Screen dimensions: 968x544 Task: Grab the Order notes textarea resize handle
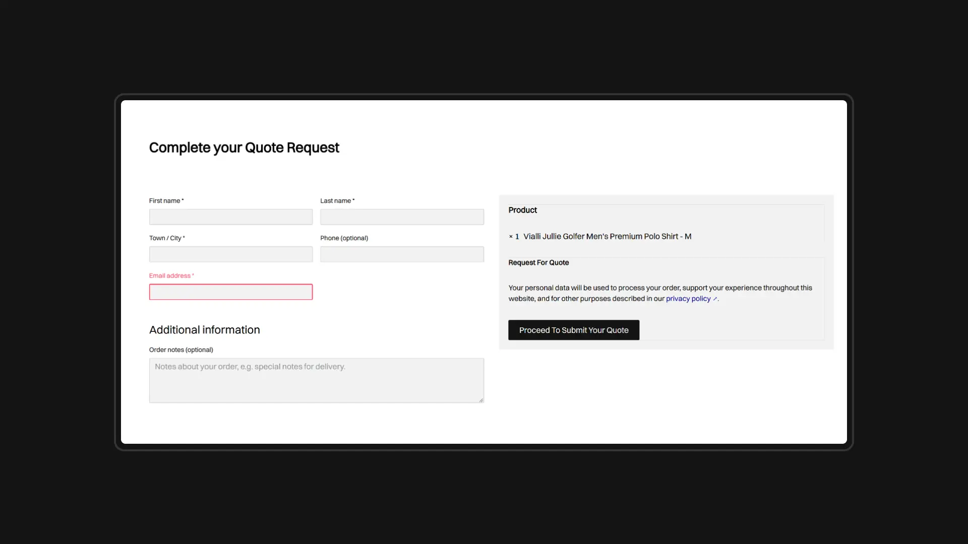[x=481, y=400]
